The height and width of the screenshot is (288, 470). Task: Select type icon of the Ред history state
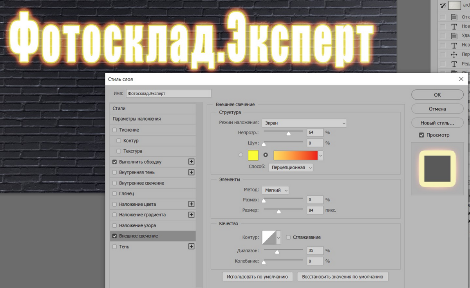454,64
